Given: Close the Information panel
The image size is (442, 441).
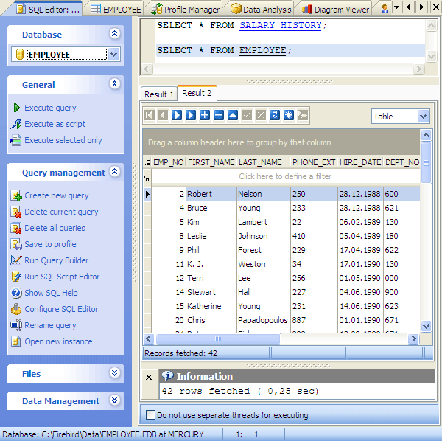Looking at the screenshot, I should click(x=149, y=377).
